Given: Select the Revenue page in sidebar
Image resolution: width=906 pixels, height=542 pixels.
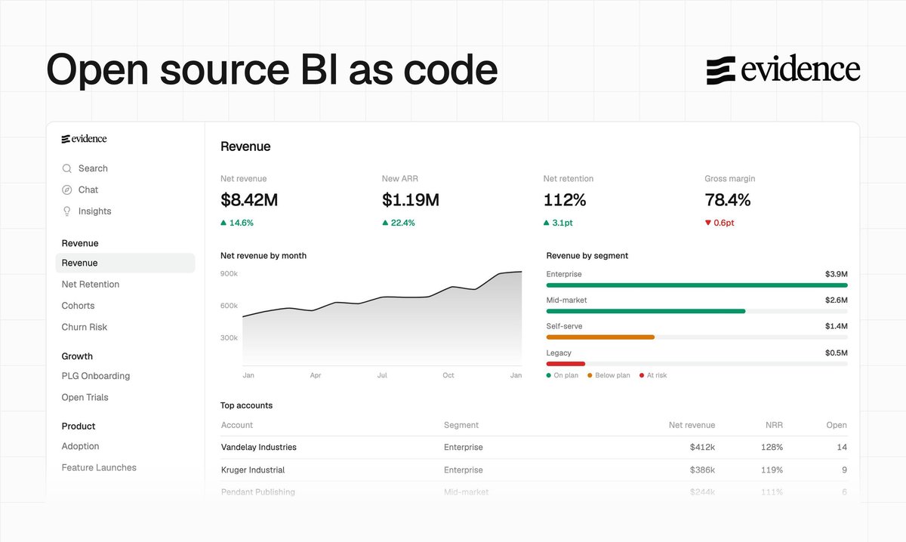Looking at the screenshot, I should (125, 263).
